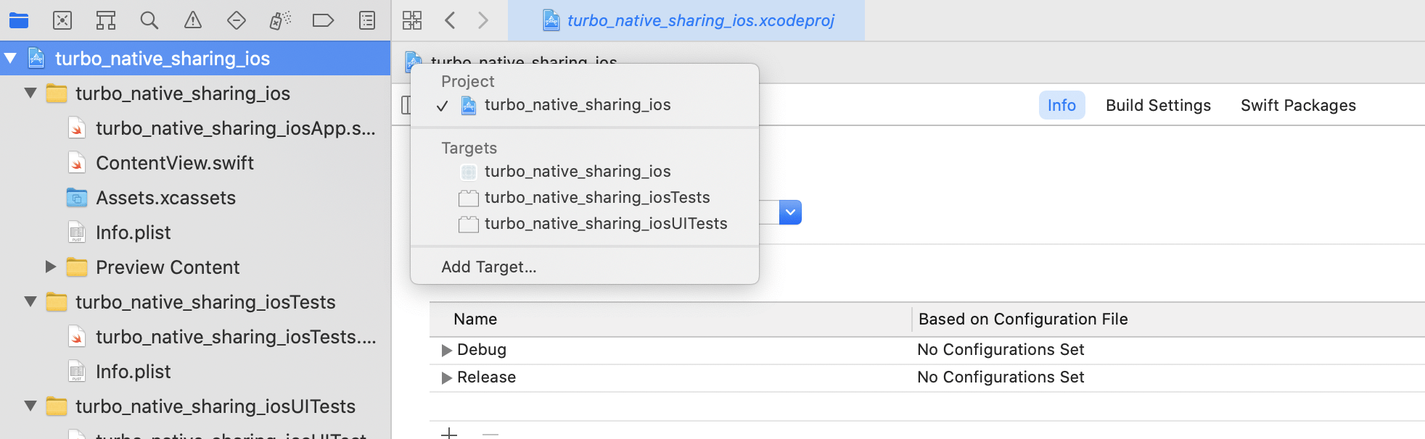Open related items grid icon

pyautogui.click(x=412, y=20)
